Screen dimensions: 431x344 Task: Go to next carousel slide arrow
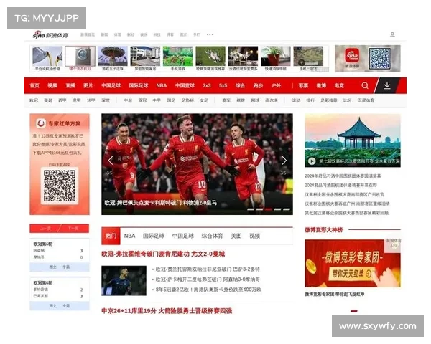pos(284,161)
